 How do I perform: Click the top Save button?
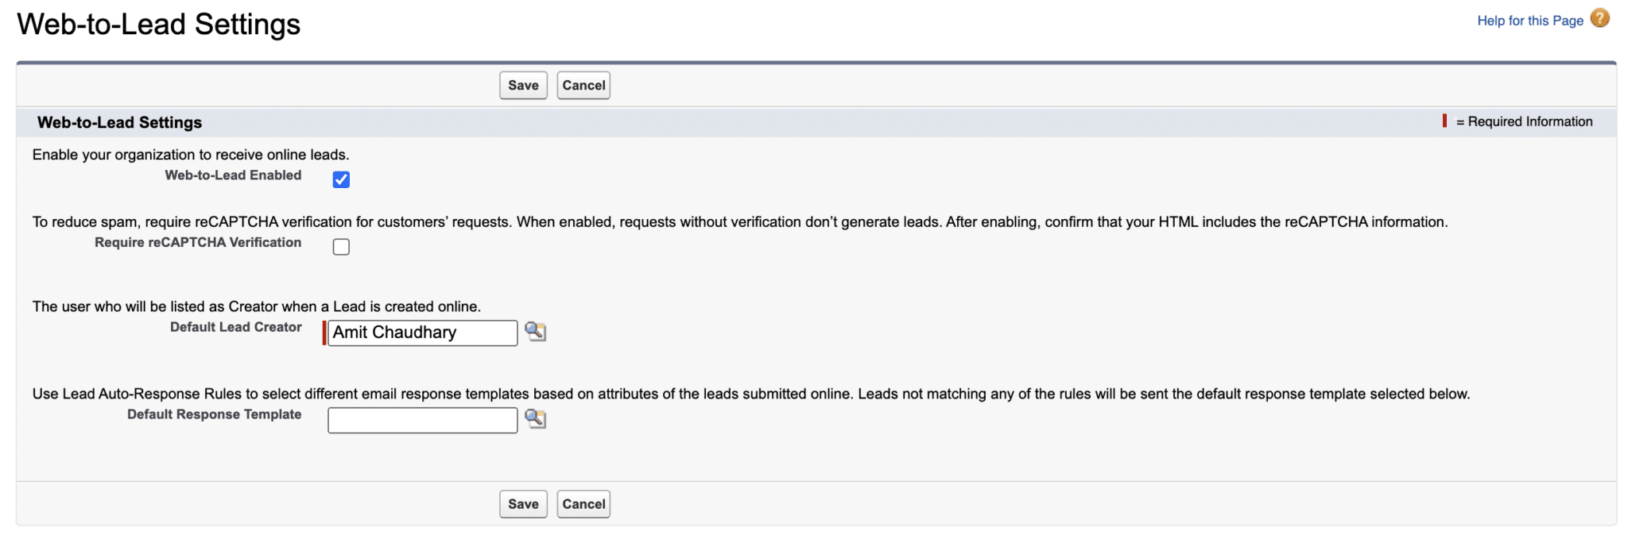coord(522,85)
